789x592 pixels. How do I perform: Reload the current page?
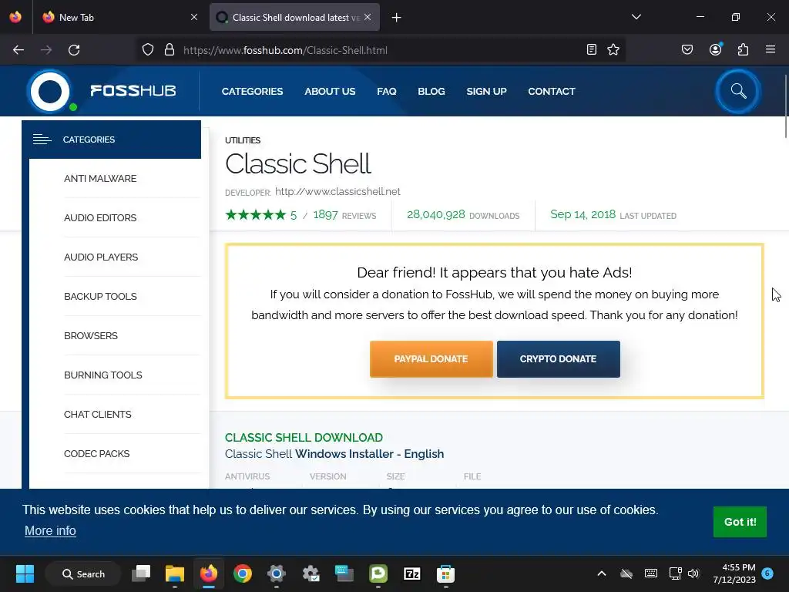click(x=74, y=50)
